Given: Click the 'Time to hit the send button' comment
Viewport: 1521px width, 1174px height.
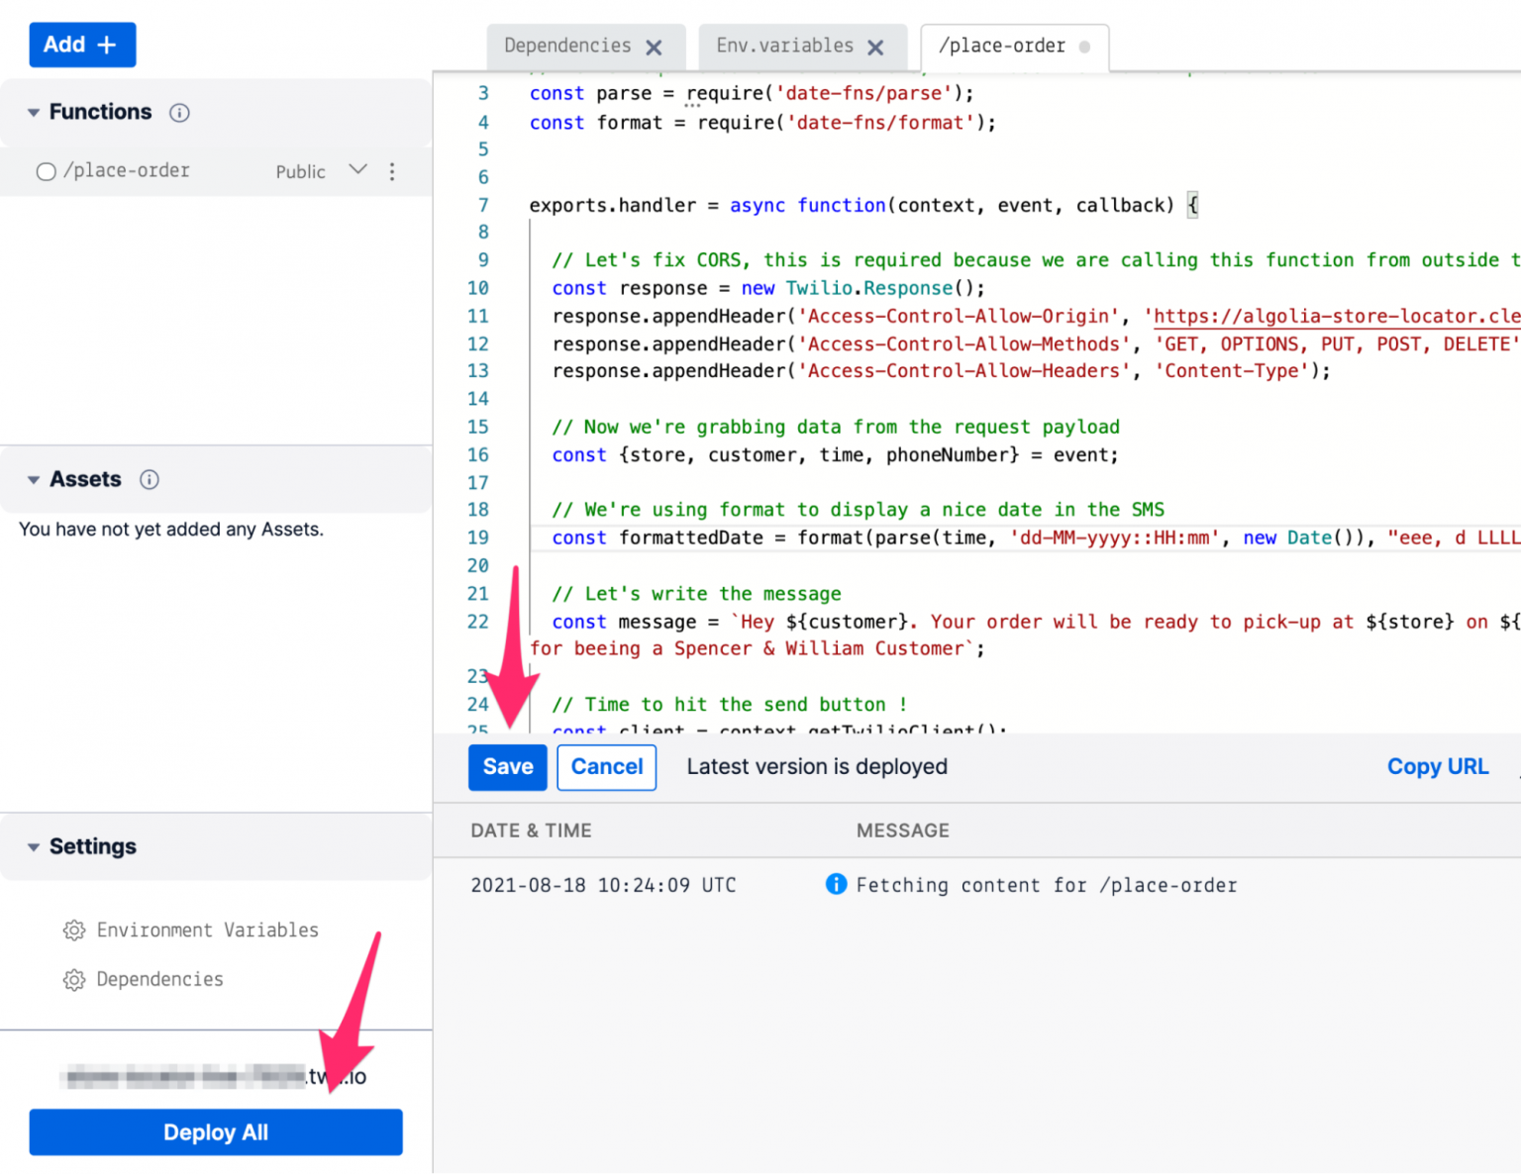Looking at the screenshot, I should (x=730, y=705).
